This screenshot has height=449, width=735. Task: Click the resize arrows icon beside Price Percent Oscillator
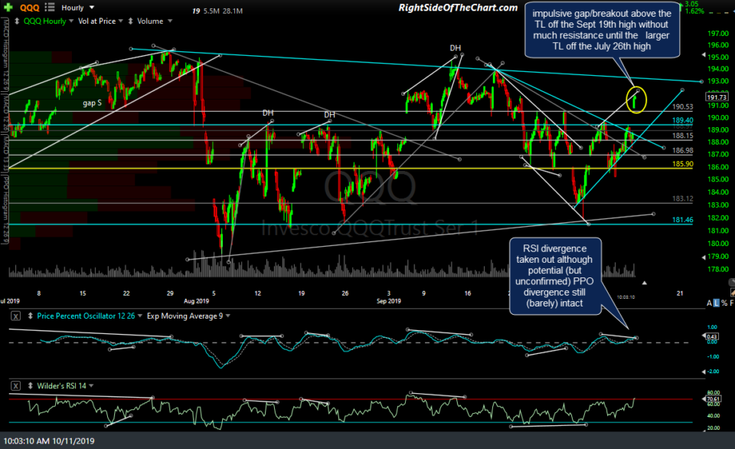coord(29,316)
